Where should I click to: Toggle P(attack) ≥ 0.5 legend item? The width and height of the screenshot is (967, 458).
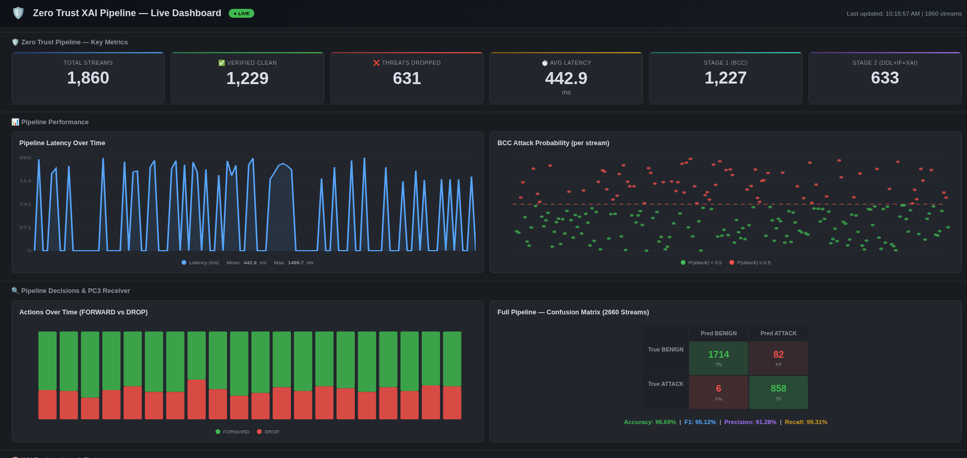coord(750,263)
